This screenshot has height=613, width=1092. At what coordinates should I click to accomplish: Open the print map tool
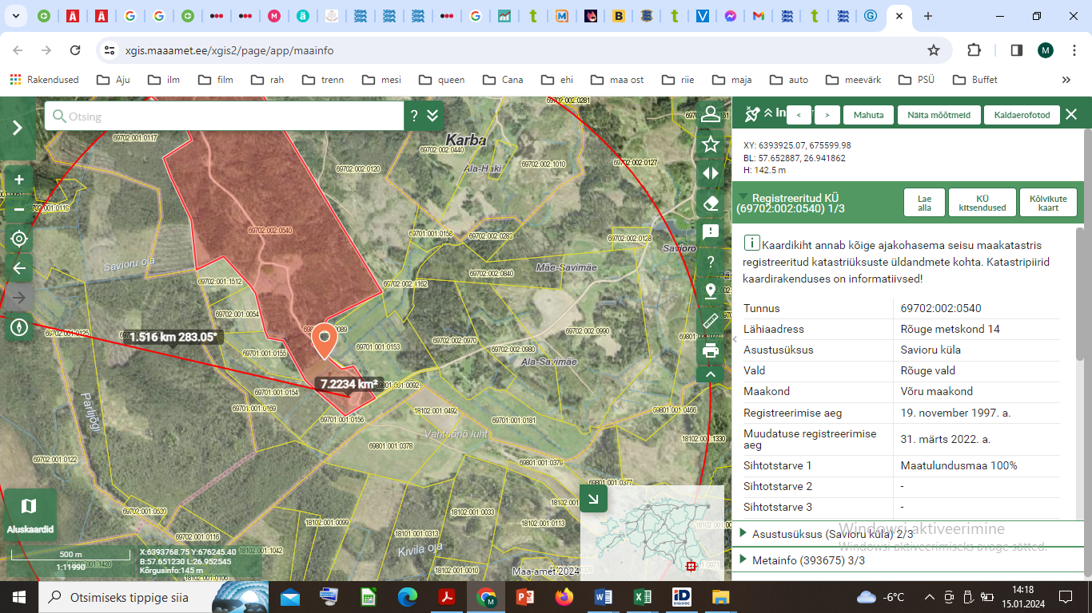pos(710,350)
